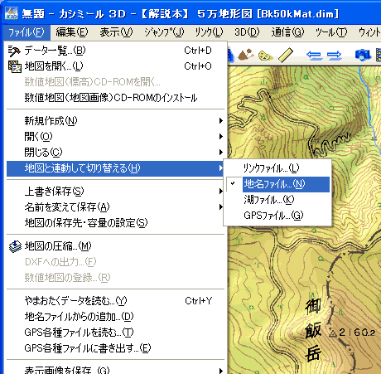This screenshot has height=374, width=381.
Task: Open the ファイル(F) menu
Action: pyautogui.click(x=27, y=32)
